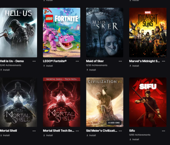Open the ellipsis menu for Marvel's Midnight Suns
Image resolution: width=170 pixels, height=145 pixels.
164,61
